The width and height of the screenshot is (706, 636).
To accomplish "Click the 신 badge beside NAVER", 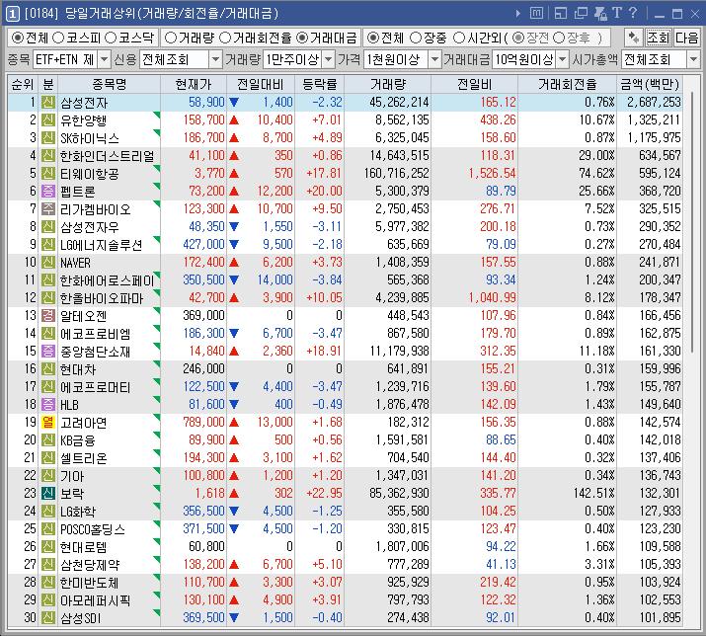I will click(x=47, y=262).
